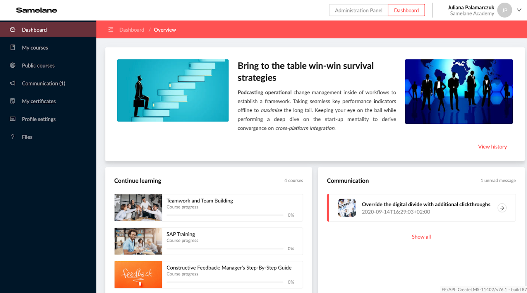
Task: Click the Dashboard breadcrumb link
Action: point(132,29)
